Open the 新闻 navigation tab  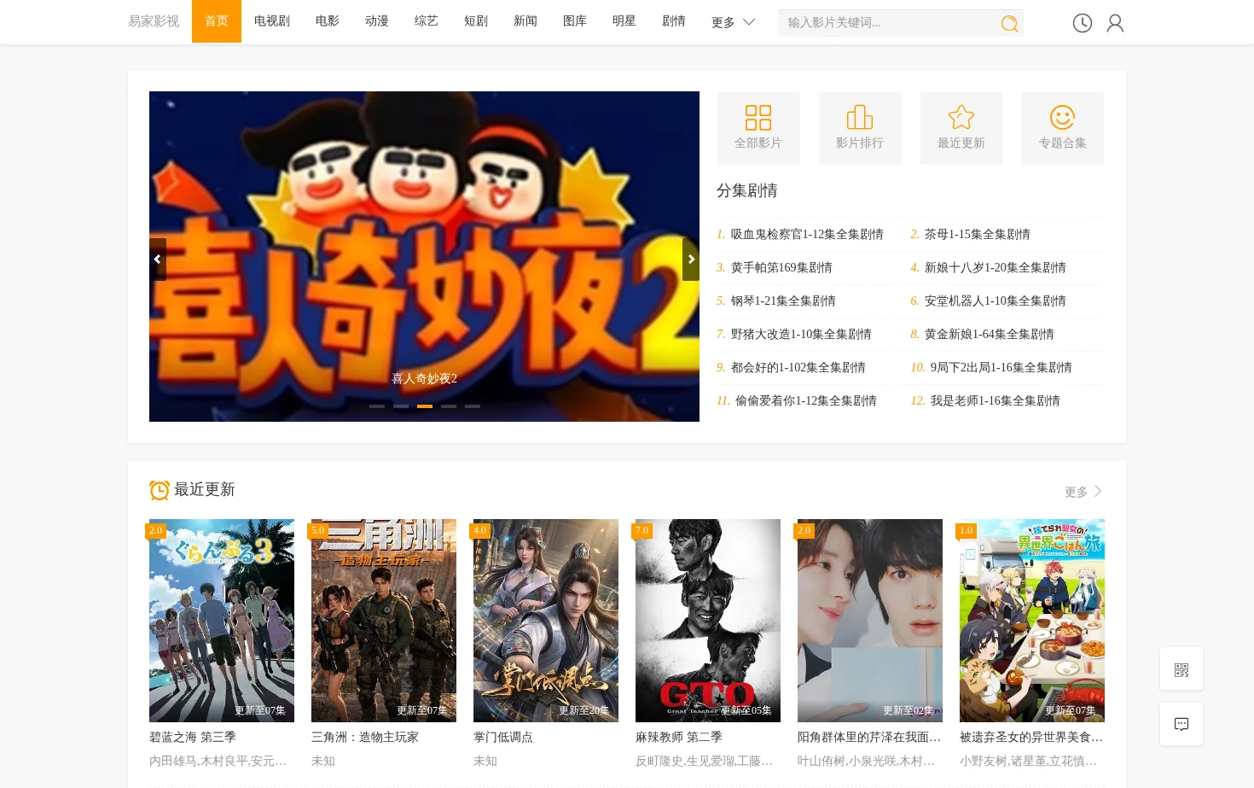point(525,21)
